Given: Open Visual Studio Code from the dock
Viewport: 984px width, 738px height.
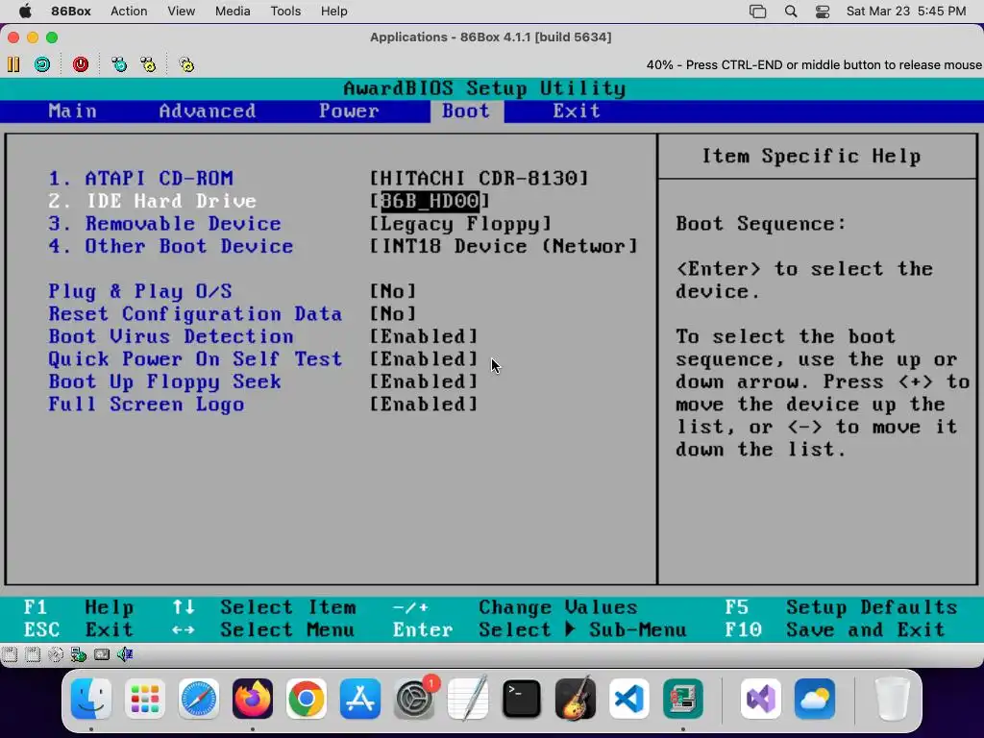Looking at the screenshot, I should 629,699.
